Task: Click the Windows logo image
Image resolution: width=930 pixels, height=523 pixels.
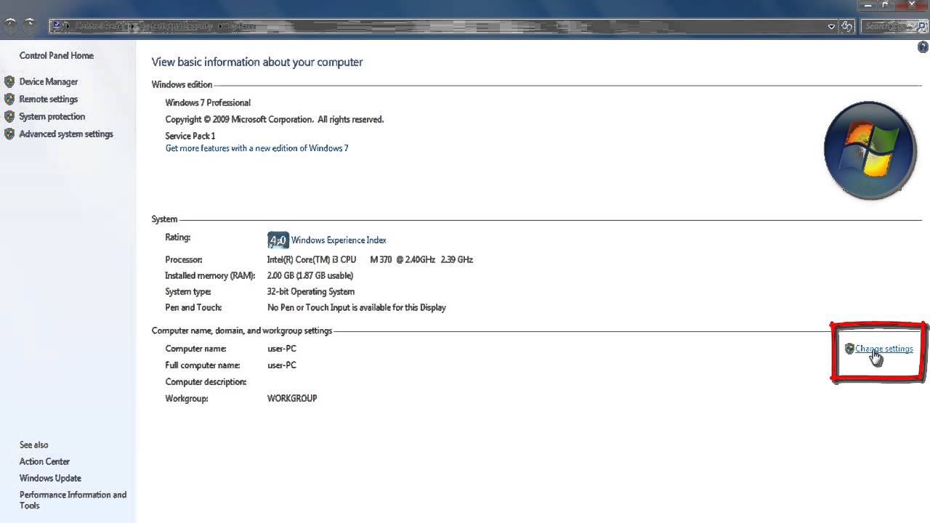Action: (870, 150)
